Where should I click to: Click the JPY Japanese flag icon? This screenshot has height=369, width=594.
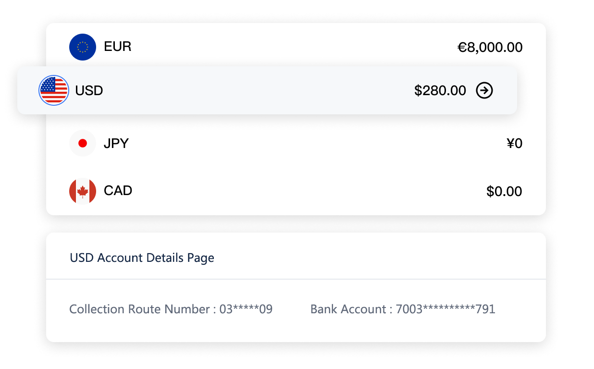83,143
